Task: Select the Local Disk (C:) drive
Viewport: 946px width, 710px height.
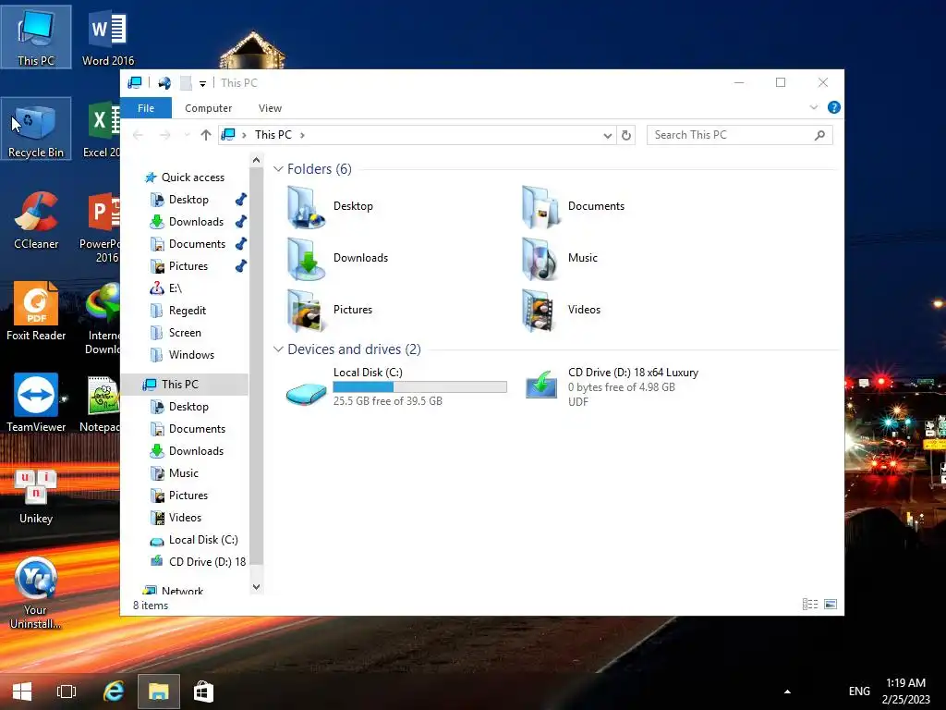Action: coord(396,387)
